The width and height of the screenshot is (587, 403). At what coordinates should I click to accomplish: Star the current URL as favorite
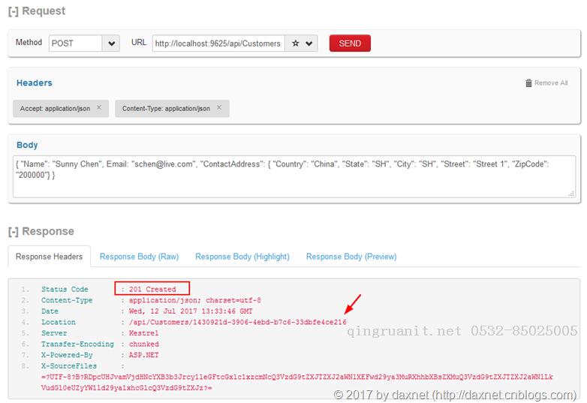click(x=295, y=44)
